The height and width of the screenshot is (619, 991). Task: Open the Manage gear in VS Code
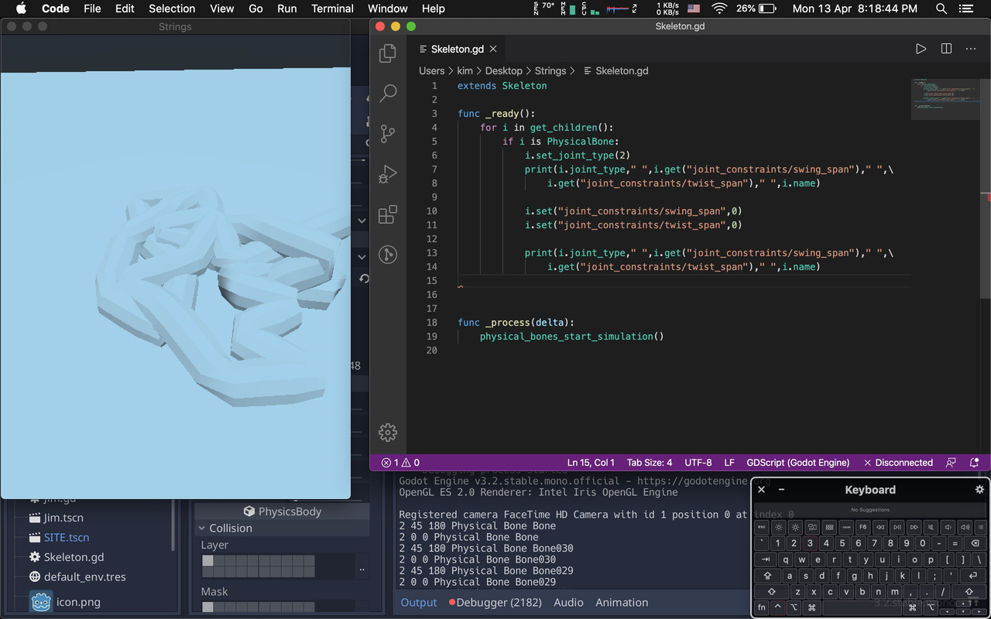click(388, 433)
